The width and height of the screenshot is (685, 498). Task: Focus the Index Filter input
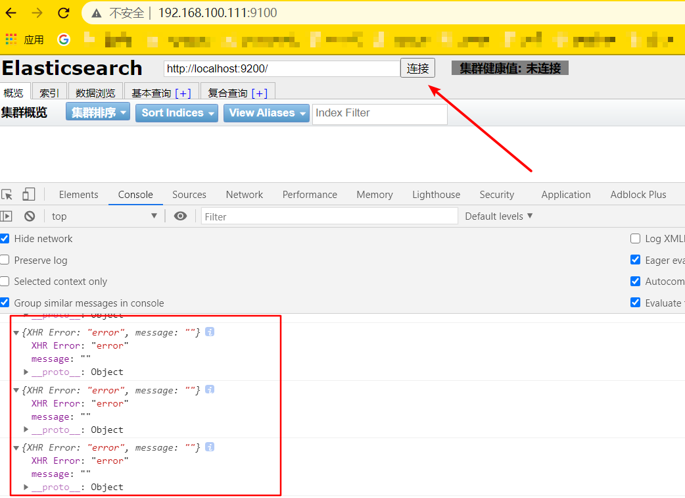click(x=379, y=113)
